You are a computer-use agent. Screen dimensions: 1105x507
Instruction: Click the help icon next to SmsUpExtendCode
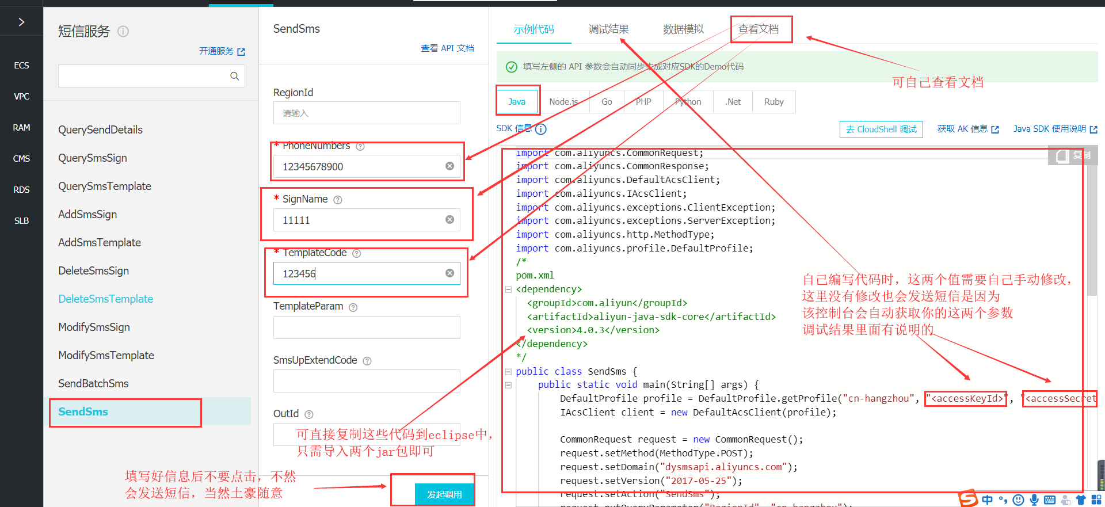[x=367, y=361]
